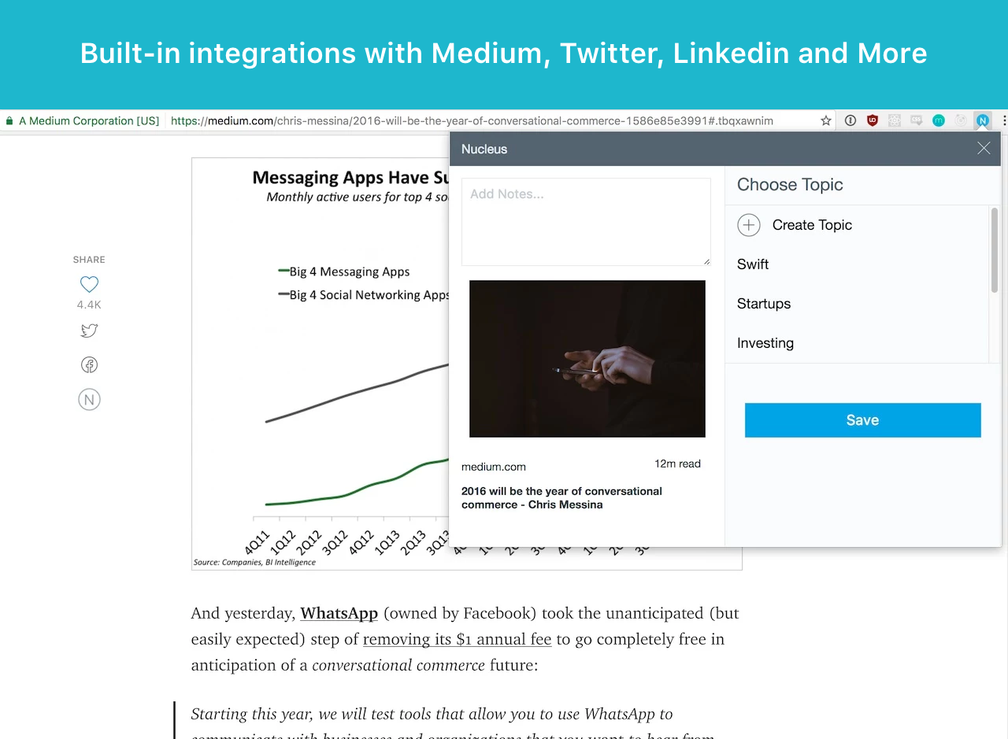Click the 12m read label

[x=677, y=464]
